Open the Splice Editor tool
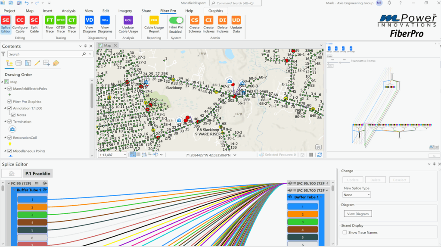441x247 pixels. pyautogui.click(x=6, y=25)
